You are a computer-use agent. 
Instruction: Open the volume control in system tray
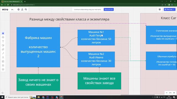click(159, 97)
